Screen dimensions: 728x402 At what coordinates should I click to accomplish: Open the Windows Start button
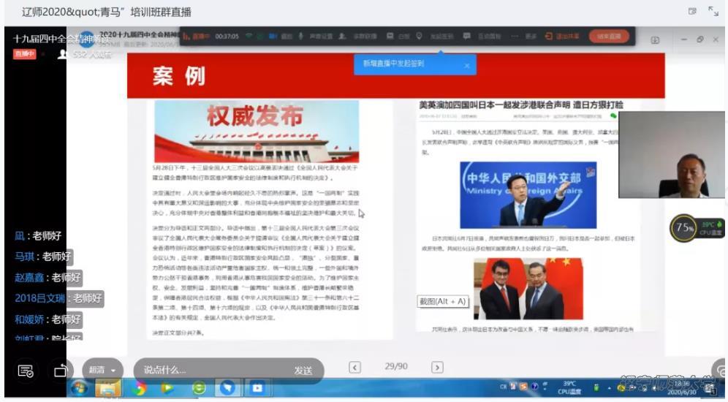coord(79,387)
